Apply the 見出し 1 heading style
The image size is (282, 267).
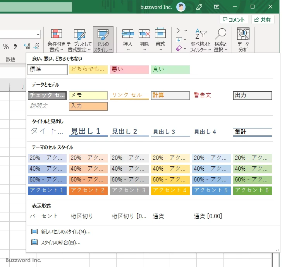tap(88, 132)
